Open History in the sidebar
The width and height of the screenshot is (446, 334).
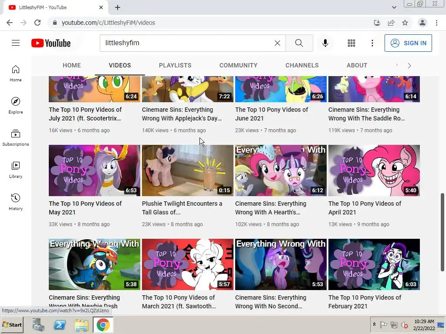[x=16, y=202]
